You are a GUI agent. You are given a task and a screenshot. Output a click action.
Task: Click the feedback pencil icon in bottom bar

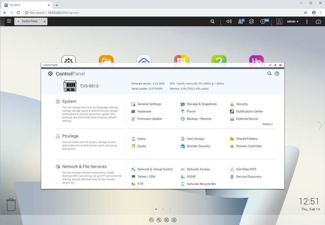(x=174, y=220)
